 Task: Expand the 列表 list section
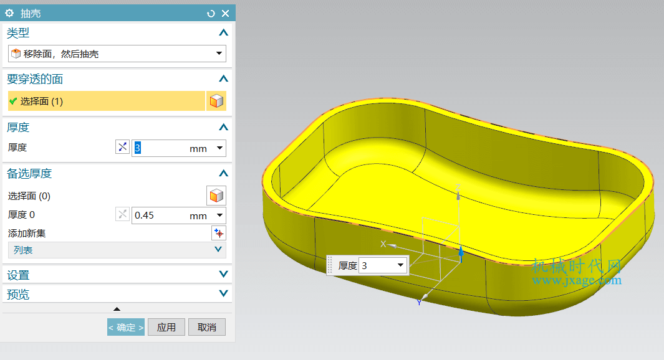point(218,250)
